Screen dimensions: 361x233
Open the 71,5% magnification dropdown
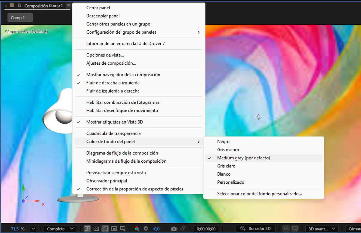click(33, 228)
